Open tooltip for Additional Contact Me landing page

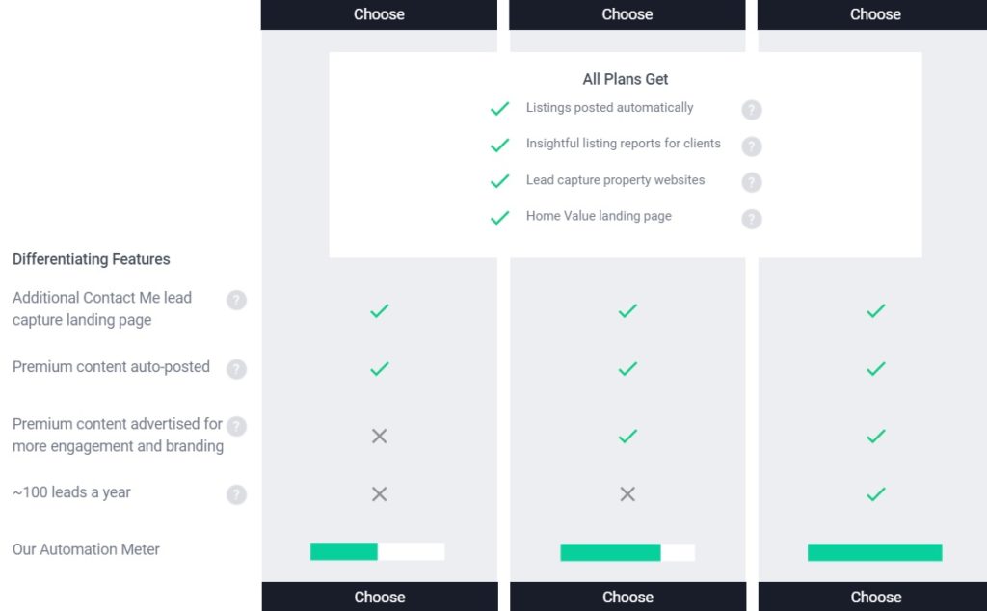[x=236, y=300]
